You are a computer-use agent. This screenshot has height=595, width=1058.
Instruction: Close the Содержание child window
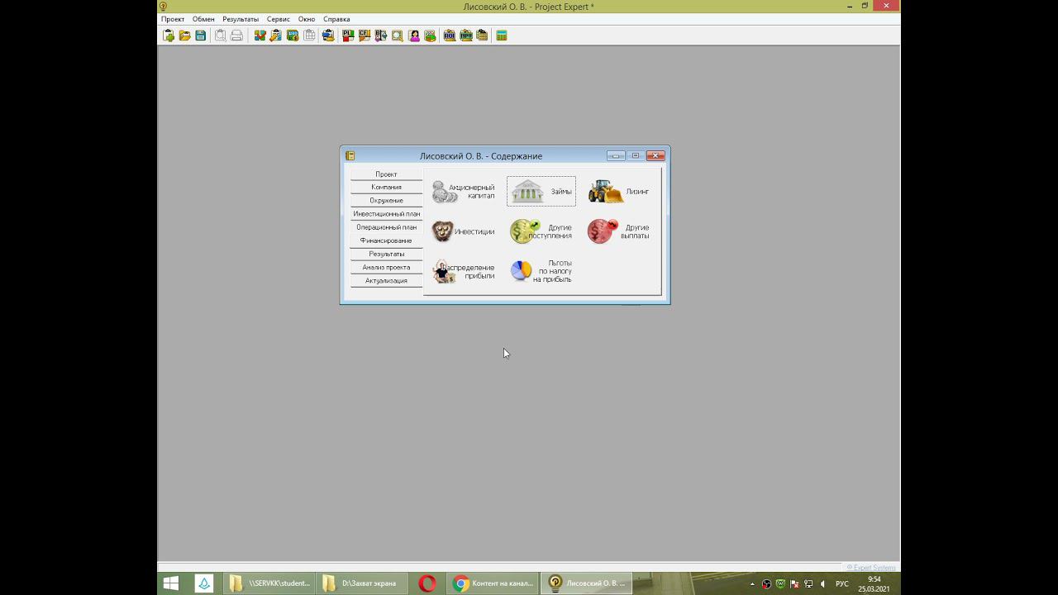655,155
